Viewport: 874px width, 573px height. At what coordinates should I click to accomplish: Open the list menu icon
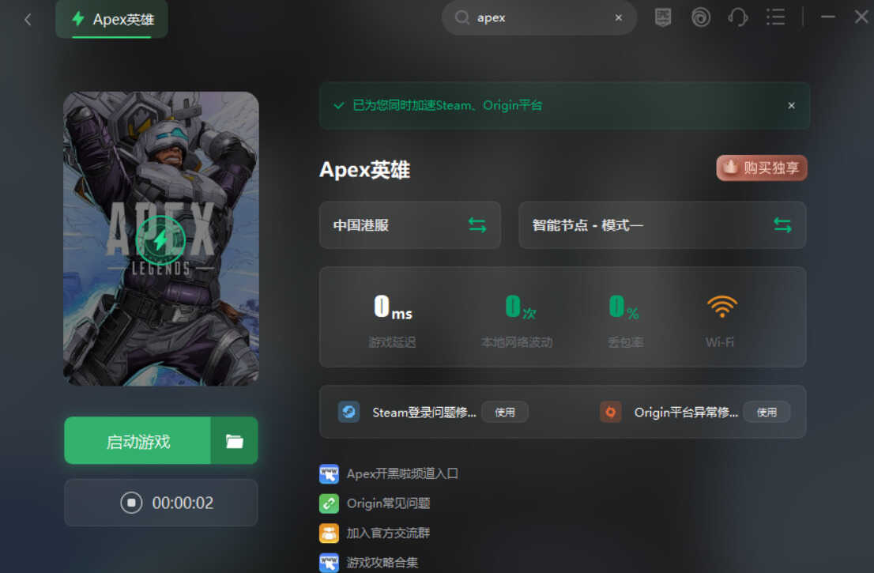(775, 17)
